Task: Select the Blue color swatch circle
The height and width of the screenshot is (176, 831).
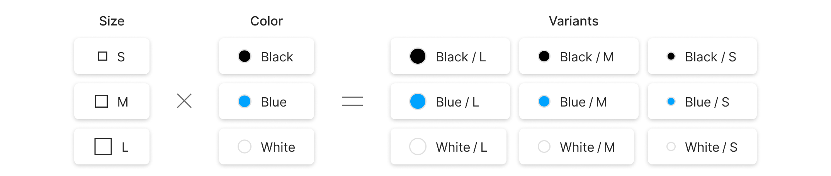Action: [245, 102]
